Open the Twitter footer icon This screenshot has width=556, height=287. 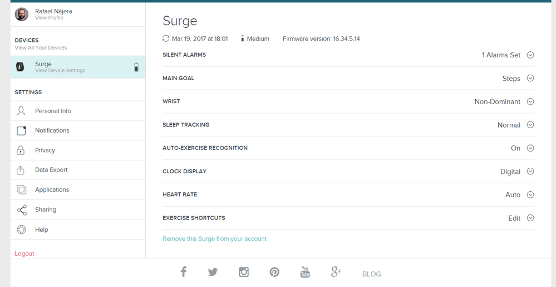(213, 272)
